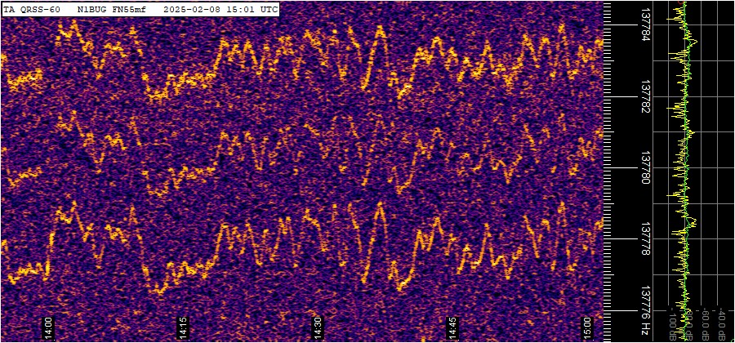
Task: Click the 14:00 time marker
Action: (47, 327)
